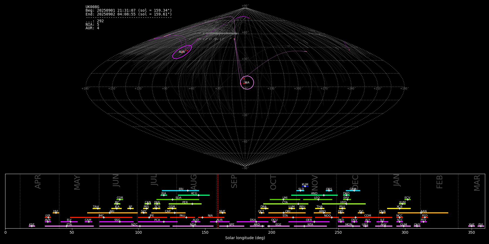Click the NZC pink shower bar
Viewport: 489px width, 244px height.
[x=134, y=226]
